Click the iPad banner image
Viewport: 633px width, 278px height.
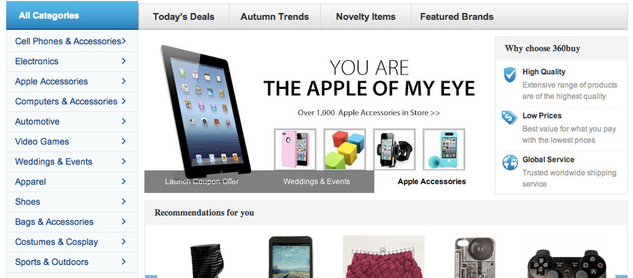point(205,111)
